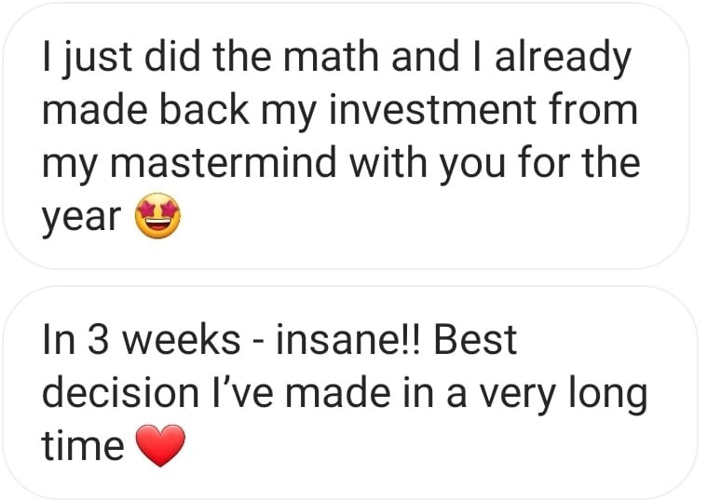Click the word "already" in first message

564,59
